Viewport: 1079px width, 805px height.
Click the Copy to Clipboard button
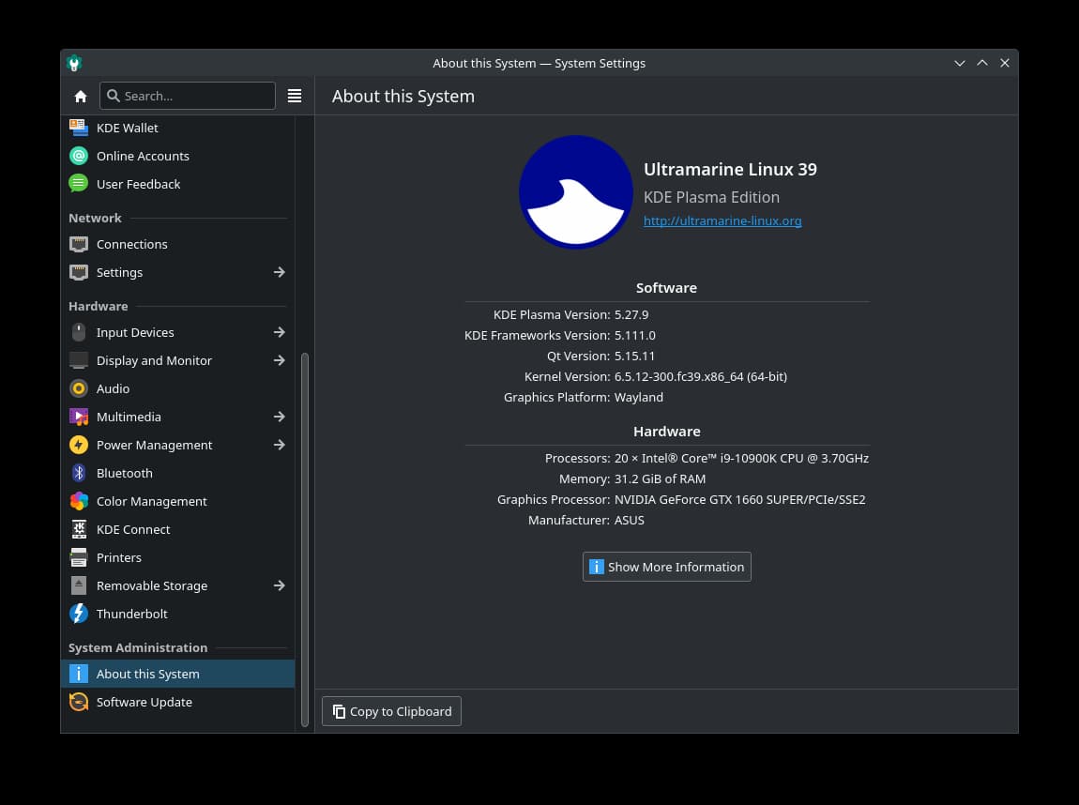click(x=391, y=711)
